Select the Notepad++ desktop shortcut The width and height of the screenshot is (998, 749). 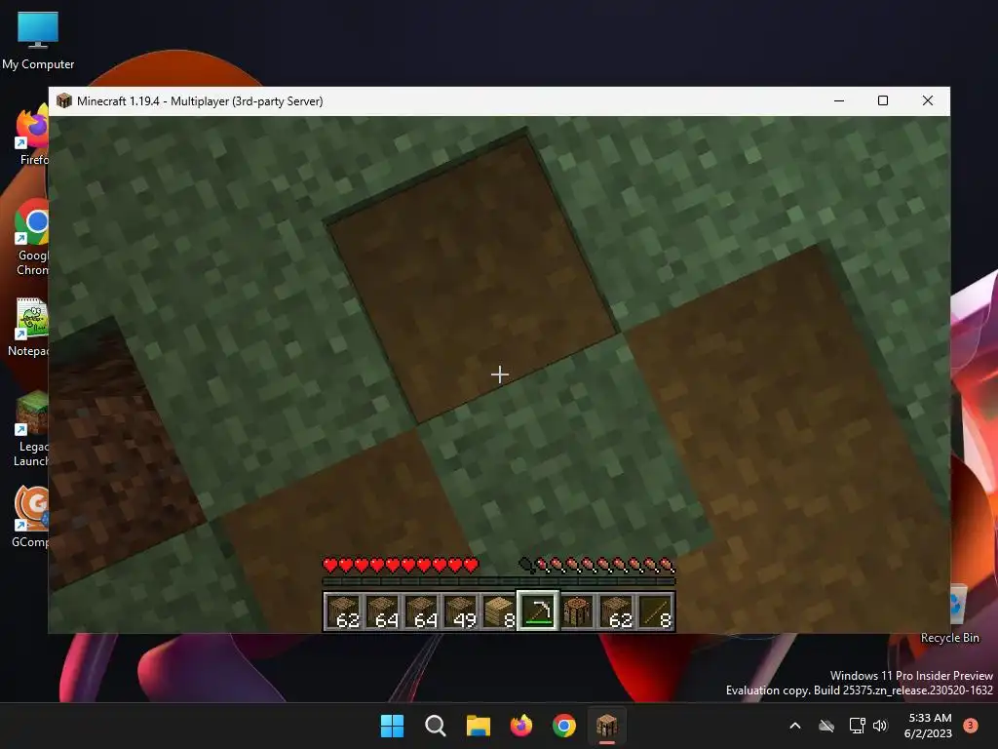pos(29,327)
